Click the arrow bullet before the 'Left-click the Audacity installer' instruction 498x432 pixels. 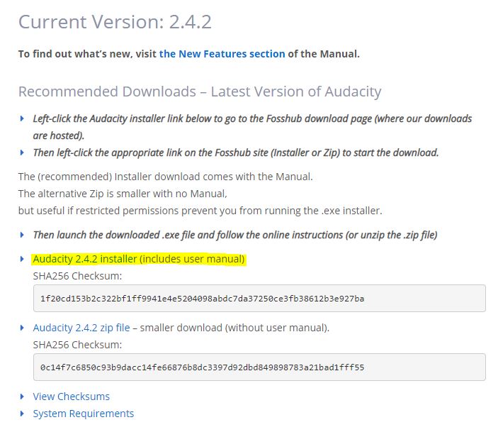click(22, 118)
